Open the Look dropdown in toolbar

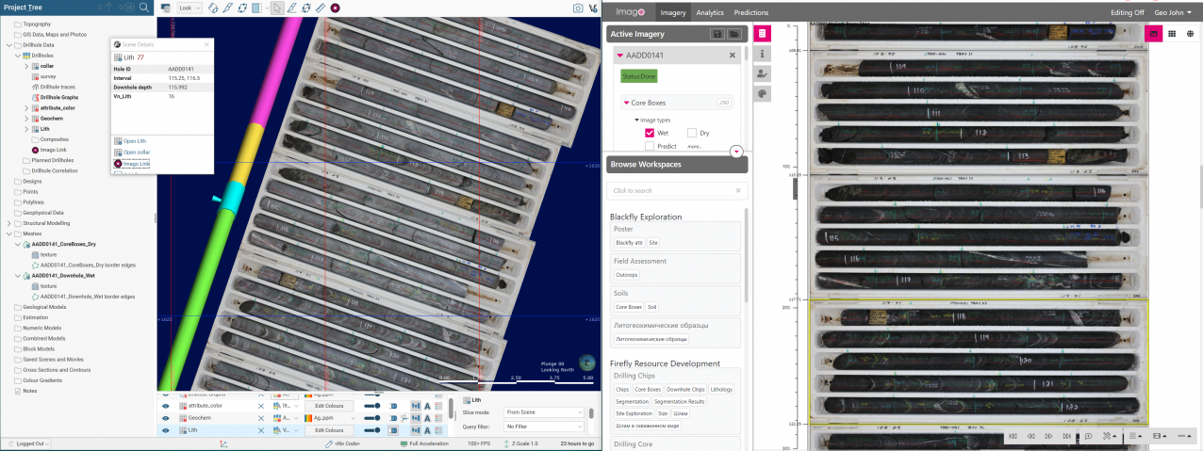tap(190, 8)
